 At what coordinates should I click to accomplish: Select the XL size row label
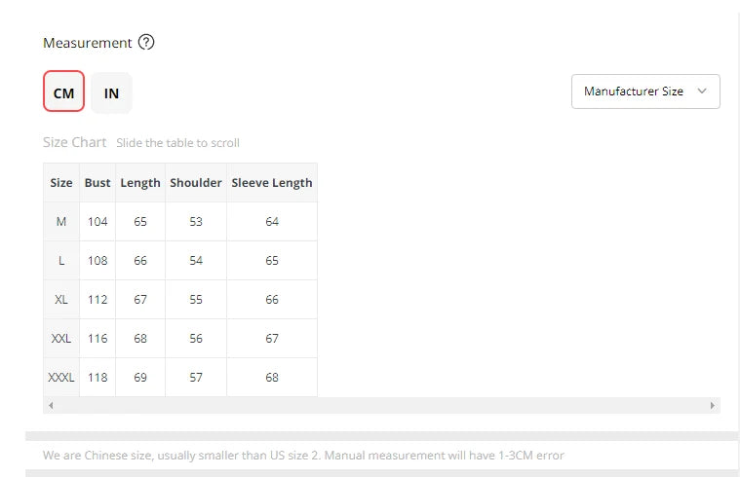61,299
